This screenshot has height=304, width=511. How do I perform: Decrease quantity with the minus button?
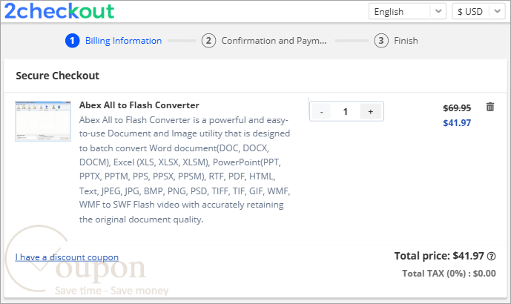(321, 112)
